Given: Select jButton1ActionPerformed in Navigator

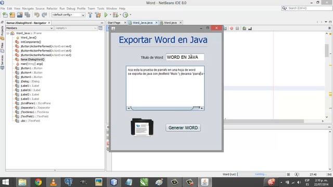Looking at the screenshot, I should point(46,46).
